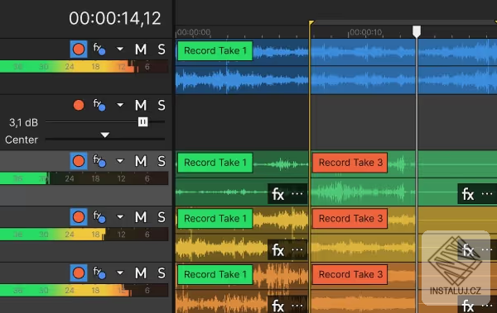
Task: Open track fx on the green track header
Action: [x=99, y=160]
